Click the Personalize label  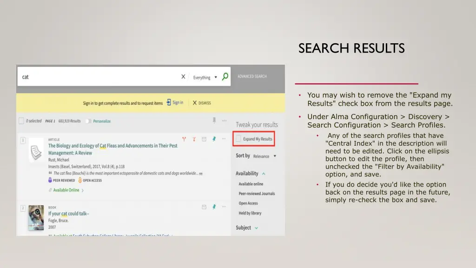click(x=102, y=121)
